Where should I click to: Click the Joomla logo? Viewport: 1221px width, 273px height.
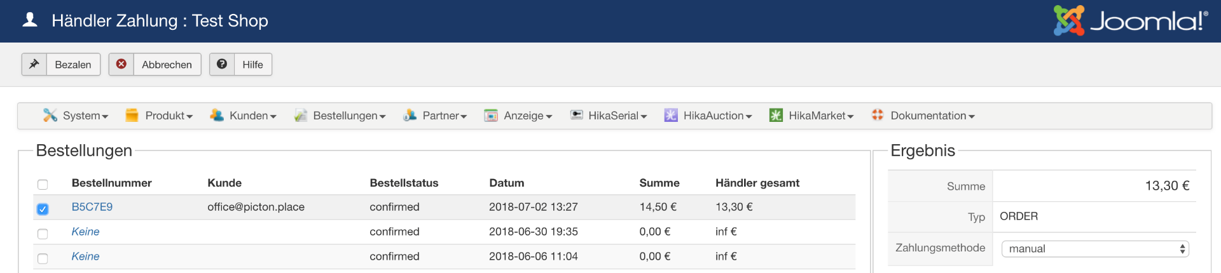1131,21
